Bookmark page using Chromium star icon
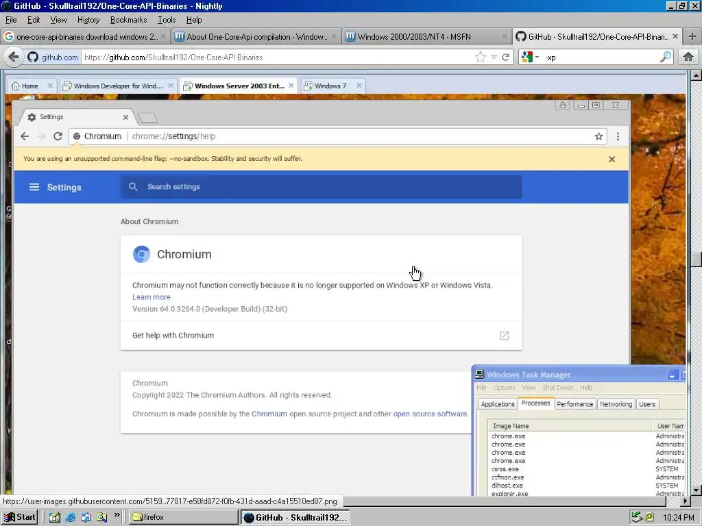The image size is (702, 526). pos(598,136)
